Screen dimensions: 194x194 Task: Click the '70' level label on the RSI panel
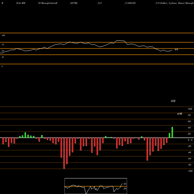pos(3,45)
